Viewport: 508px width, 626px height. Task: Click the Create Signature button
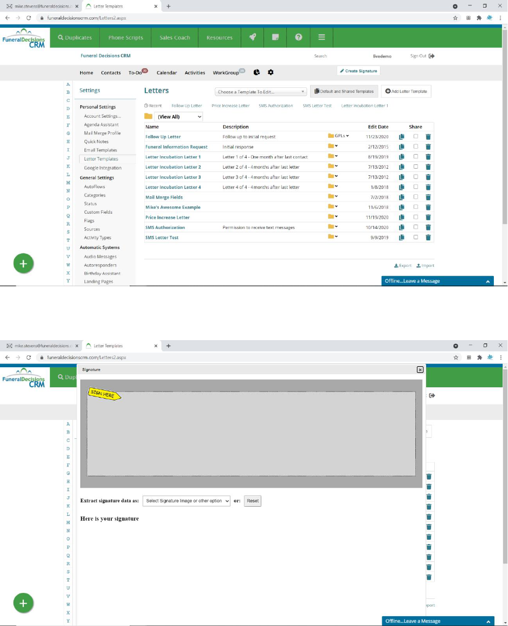[x=358, y=71]
